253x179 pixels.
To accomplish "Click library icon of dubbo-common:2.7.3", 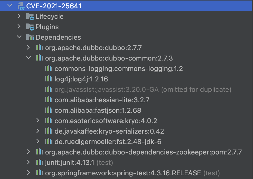I will (x=39, y=58).
